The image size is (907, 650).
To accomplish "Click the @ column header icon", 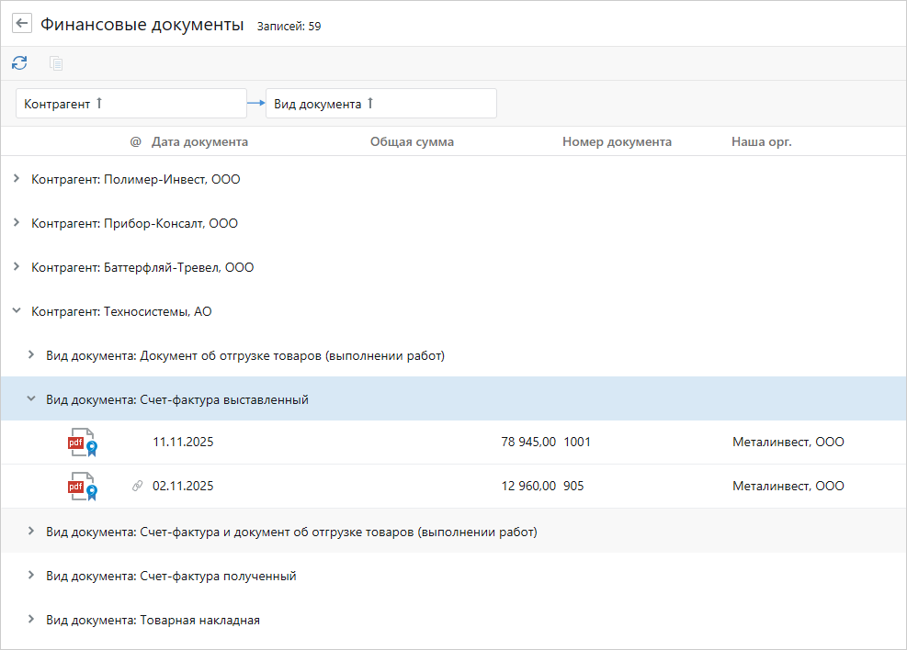I will click(136, 142).
